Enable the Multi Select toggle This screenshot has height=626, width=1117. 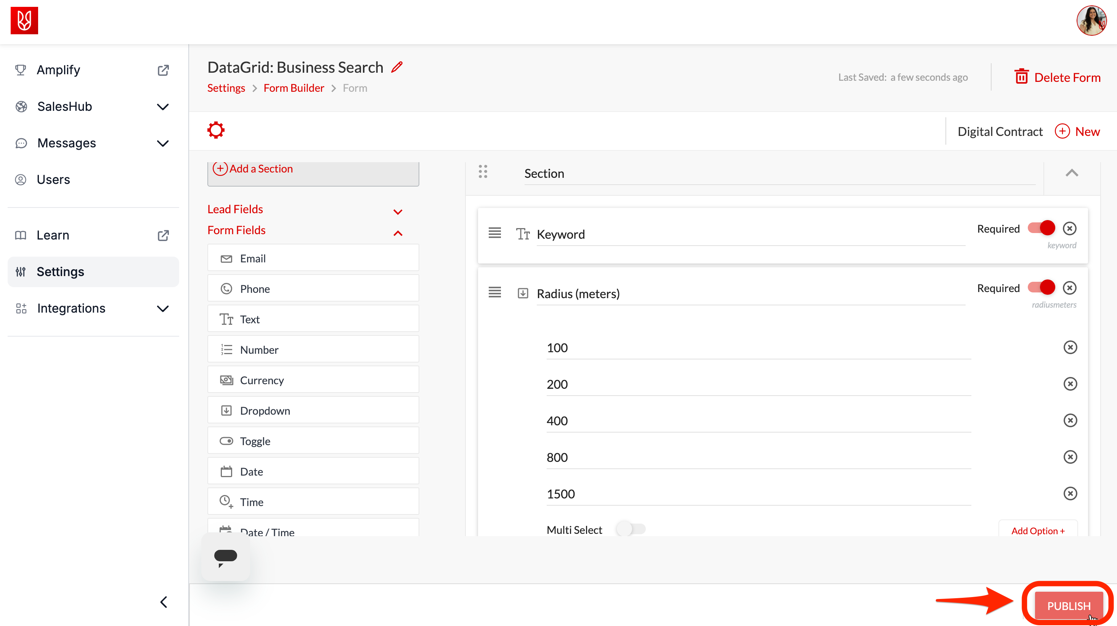coord(631,529)
